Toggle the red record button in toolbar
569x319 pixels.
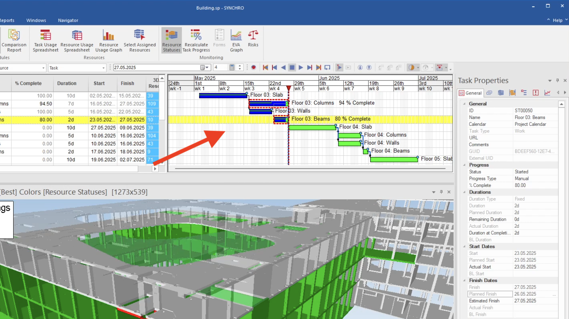254,68
